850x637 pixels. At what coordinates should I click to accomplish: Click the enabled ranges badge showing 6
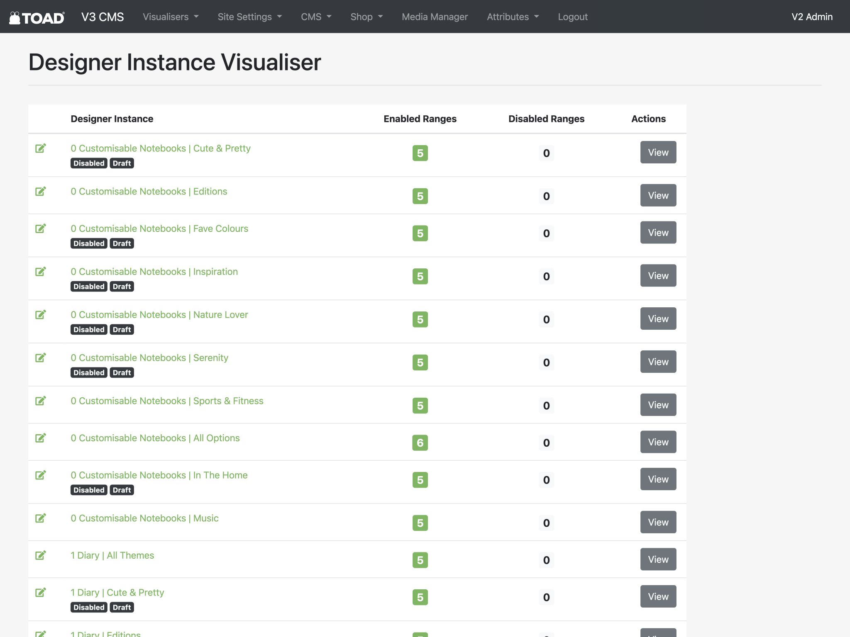pos(420,443)
